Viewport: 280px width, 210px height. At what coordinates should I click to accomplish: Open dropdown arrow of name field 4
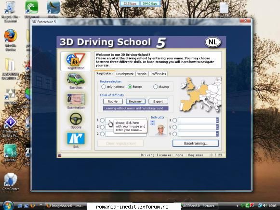click(x=217, y=120)
